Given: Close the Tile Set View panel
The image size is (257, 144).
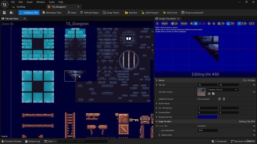Looking at the screenshot, I should [x=24, y=19].
